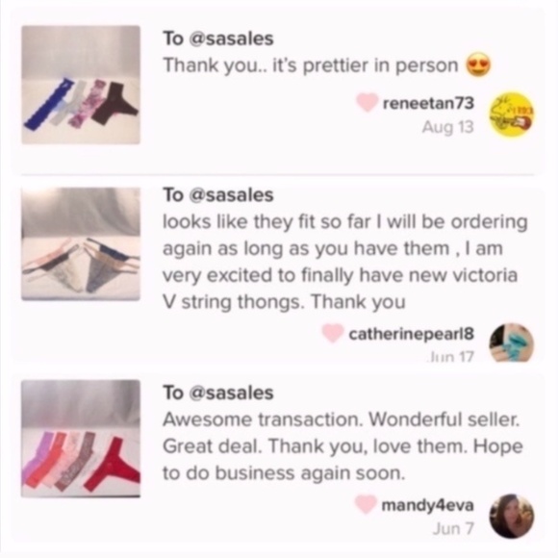The width and height of the screenshot is (558, 558).
Task: View the V string thongs product thumbnail
Action: [81, 244]
